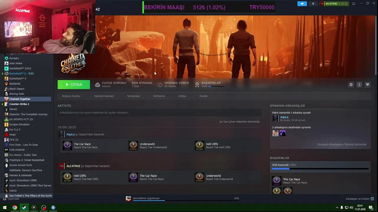Add Chained Together to favorites heart

[x=367, y=85]
